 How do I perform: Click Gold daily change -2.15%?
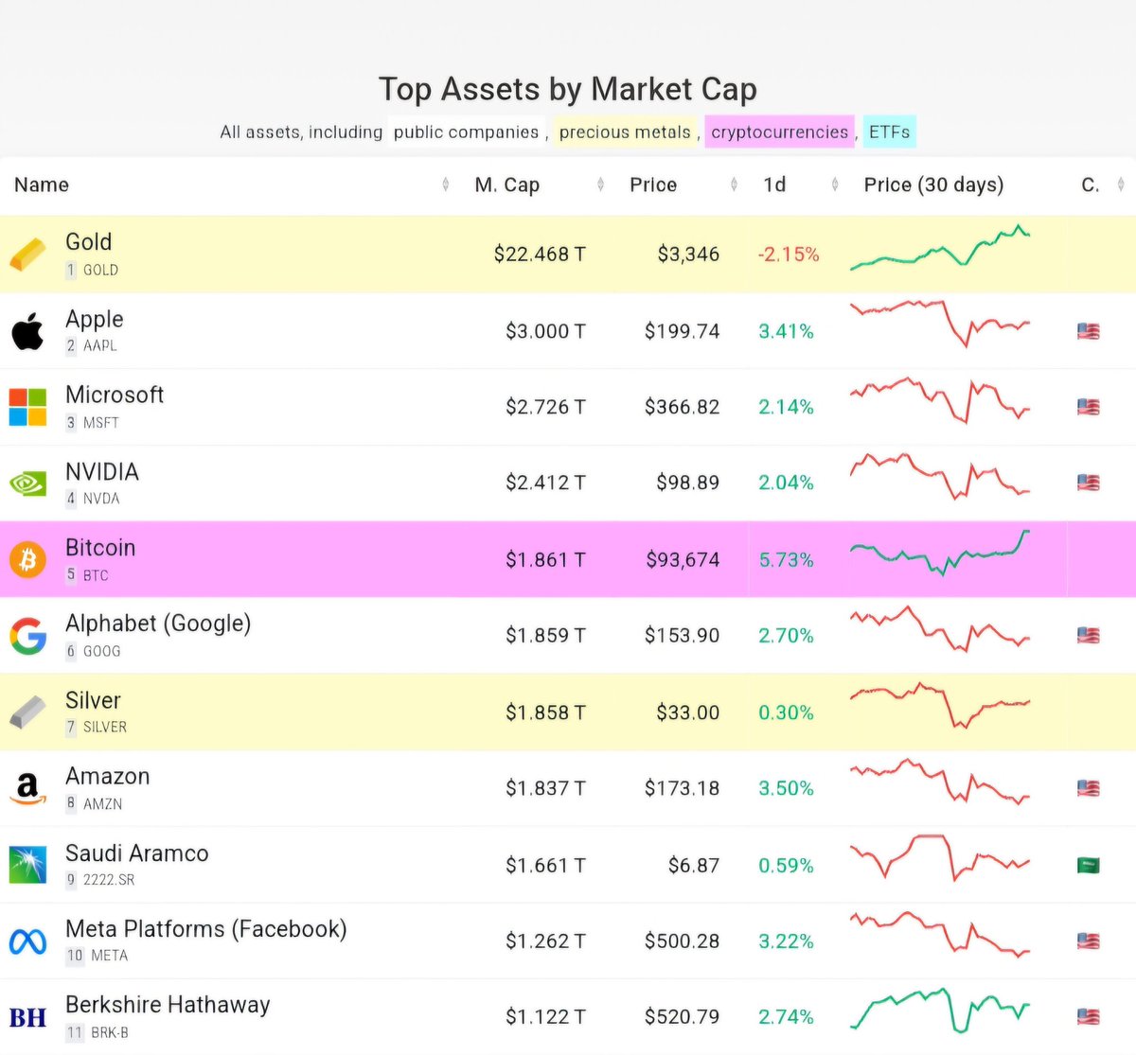pos(789,255)
